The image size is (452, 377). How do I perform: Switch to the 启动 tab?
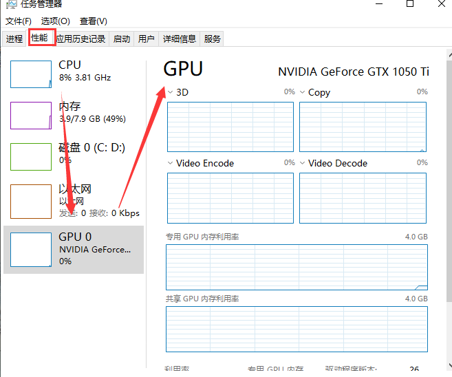click(122, 39)
